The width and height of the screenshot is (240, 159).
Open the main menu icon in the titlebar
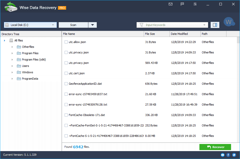[195, 4]
